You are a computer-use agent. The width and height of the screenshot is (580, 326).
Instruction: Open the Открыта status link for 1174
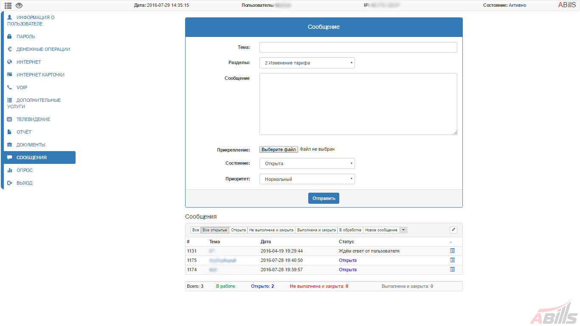348,270
